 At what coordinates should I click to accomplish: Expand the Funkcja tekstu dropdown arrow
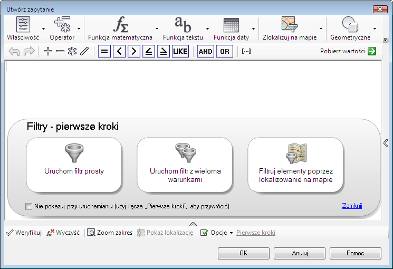point(207,28)
